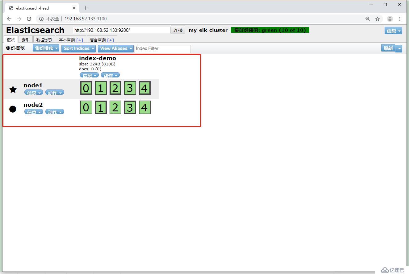Open index-demo 信息 dropdown
The height and width of the screenshot is (274, 409).
[x=89, y=75]
